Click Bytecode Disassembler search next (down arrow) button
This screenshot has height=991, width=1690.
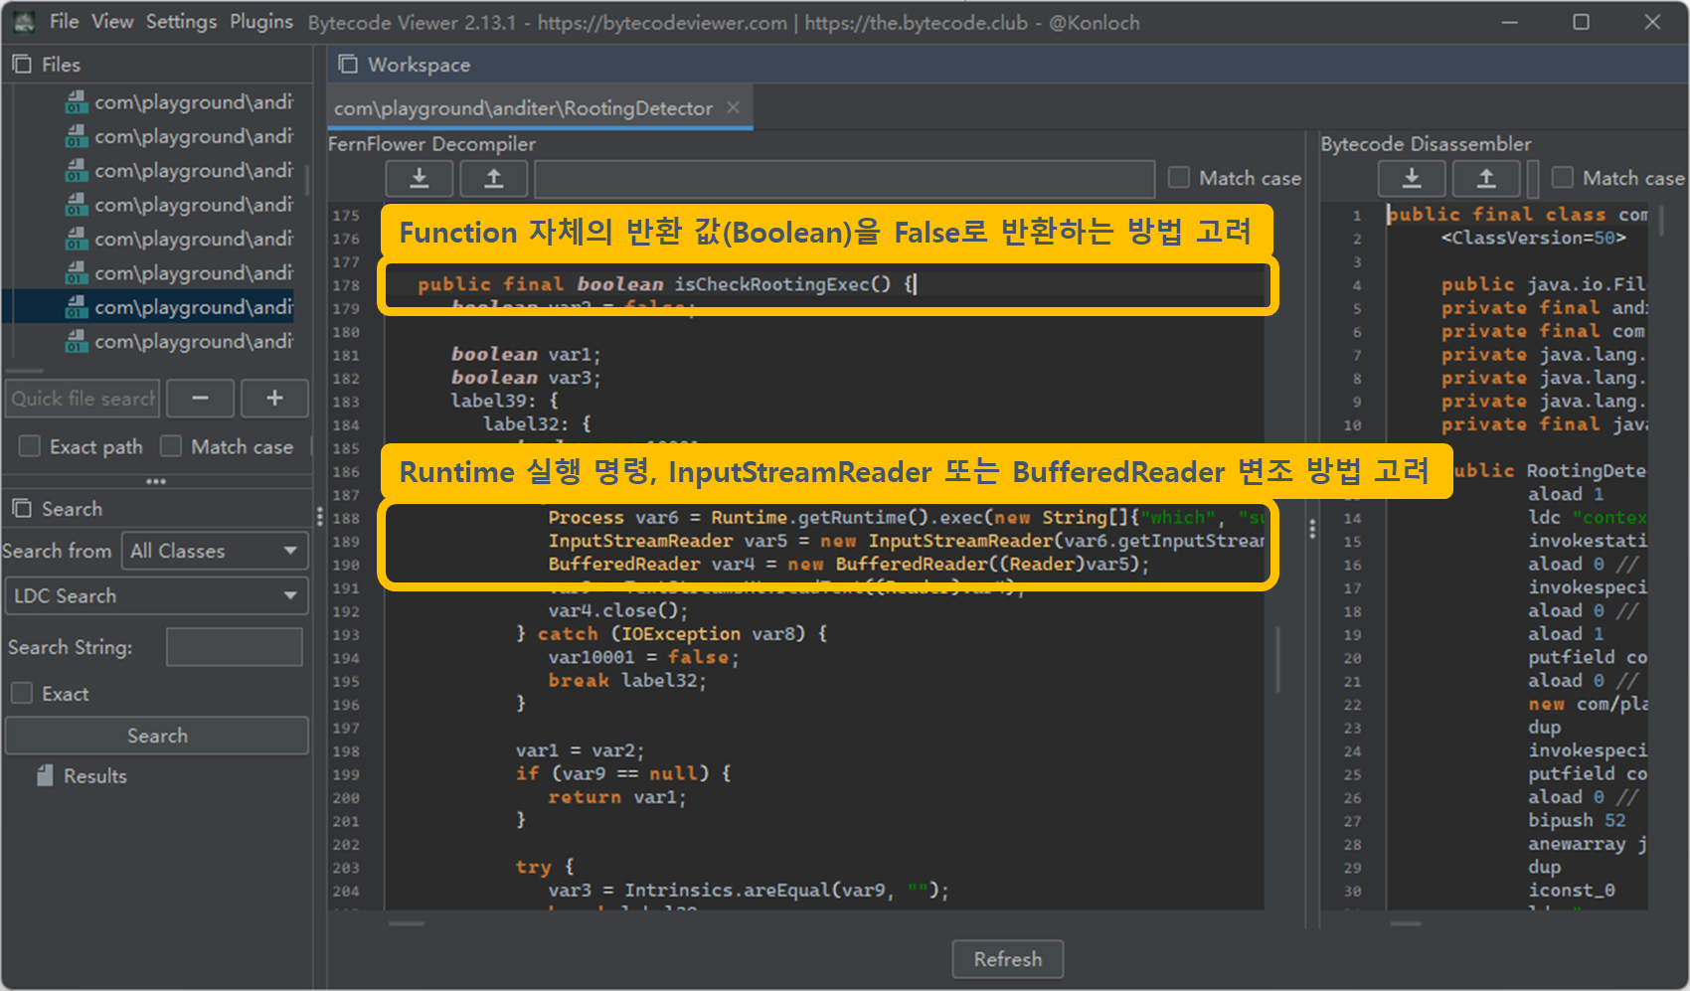(x=1412, y=179)
